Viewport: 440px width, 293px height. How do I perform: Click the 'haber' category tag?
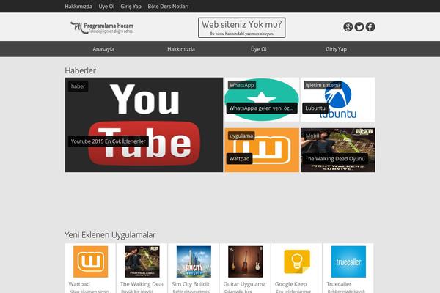(x=78, y=86)
